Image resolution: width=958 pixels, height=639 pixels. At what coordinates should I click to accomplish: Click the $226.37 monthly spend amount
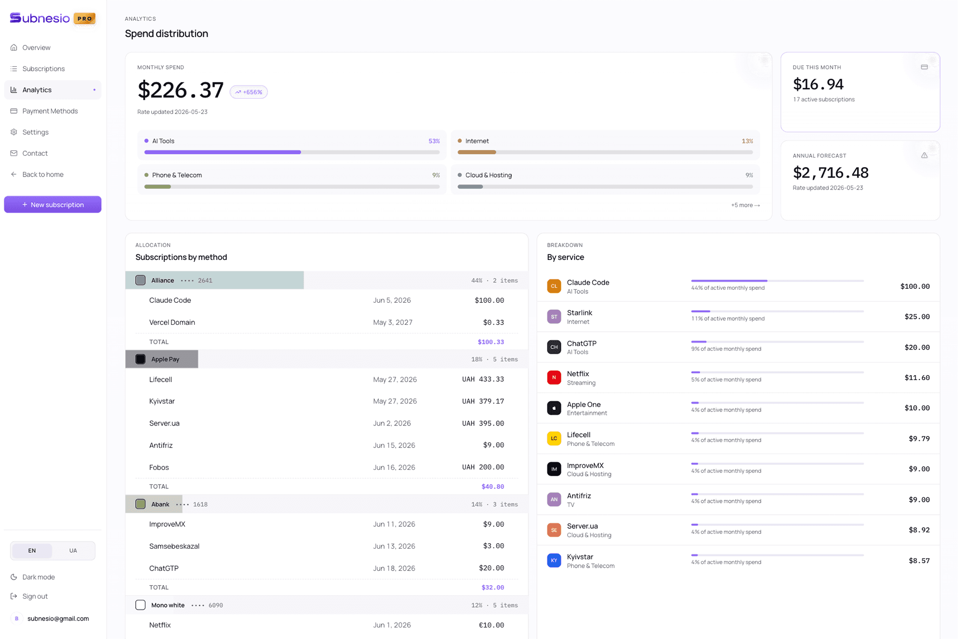[x=181, y=90]
